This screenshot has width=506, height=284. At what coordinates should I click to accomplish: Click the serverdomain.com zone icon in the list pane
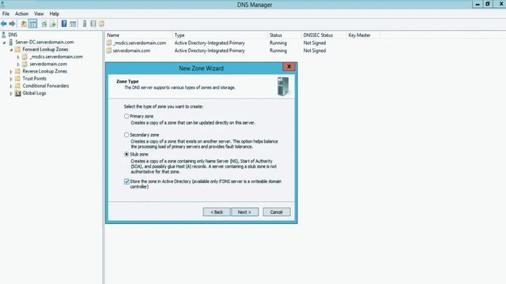click(x=109, y=50)
